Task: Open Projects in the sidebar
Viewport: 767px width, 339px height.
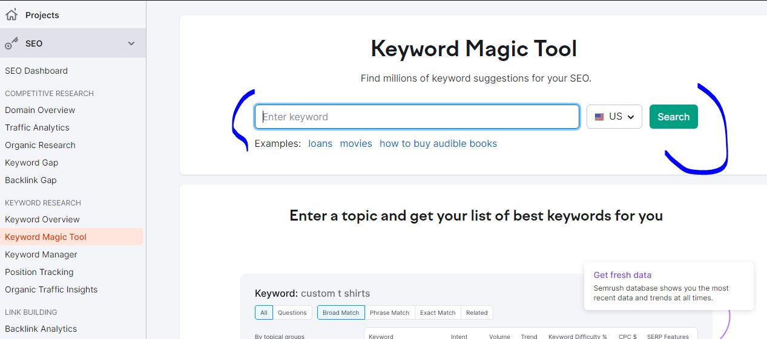Action: click(x=42, y=15)
